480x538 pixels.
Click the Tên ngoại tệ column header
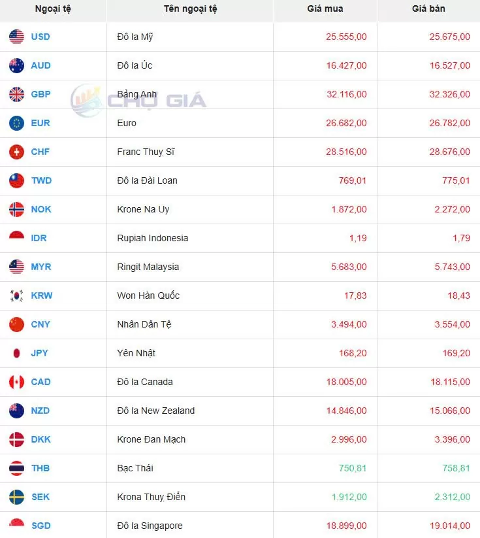191,9
